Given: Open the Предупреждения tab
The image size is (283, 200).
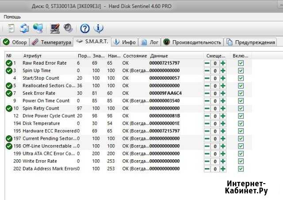Looking at the screenshot, I should (250, 42).
